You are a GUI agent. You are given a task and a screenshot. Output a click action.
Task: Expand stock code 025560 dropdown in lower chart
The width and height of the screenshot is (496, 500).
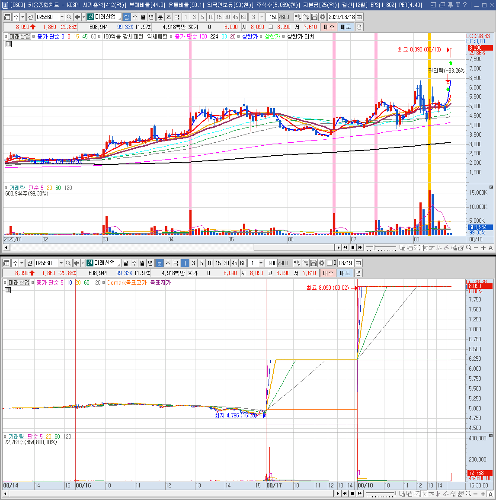pyautogui.click(x=61, y=263)
